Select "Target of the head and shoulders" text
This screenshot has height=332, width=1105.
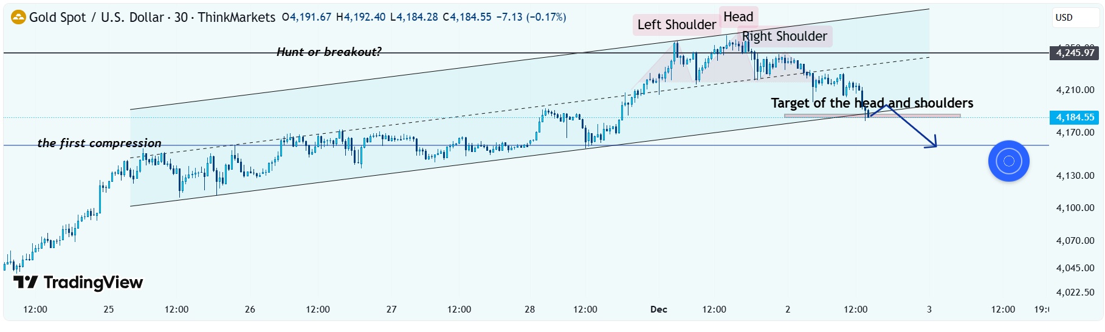click(x=872, y=103)
